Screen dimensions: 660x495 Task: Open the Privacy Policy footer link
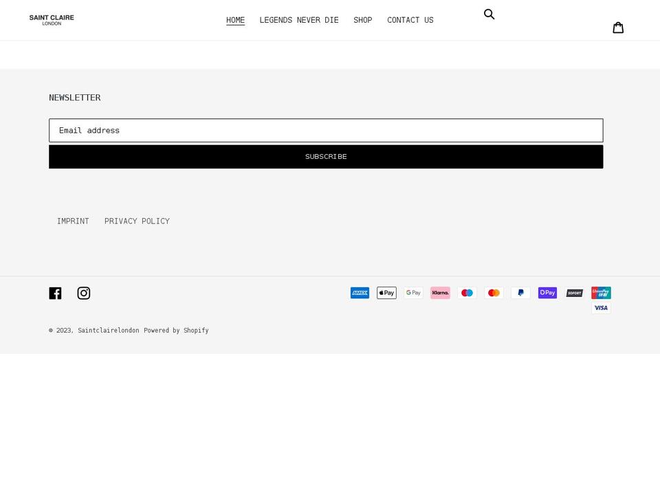coord(137,221)
